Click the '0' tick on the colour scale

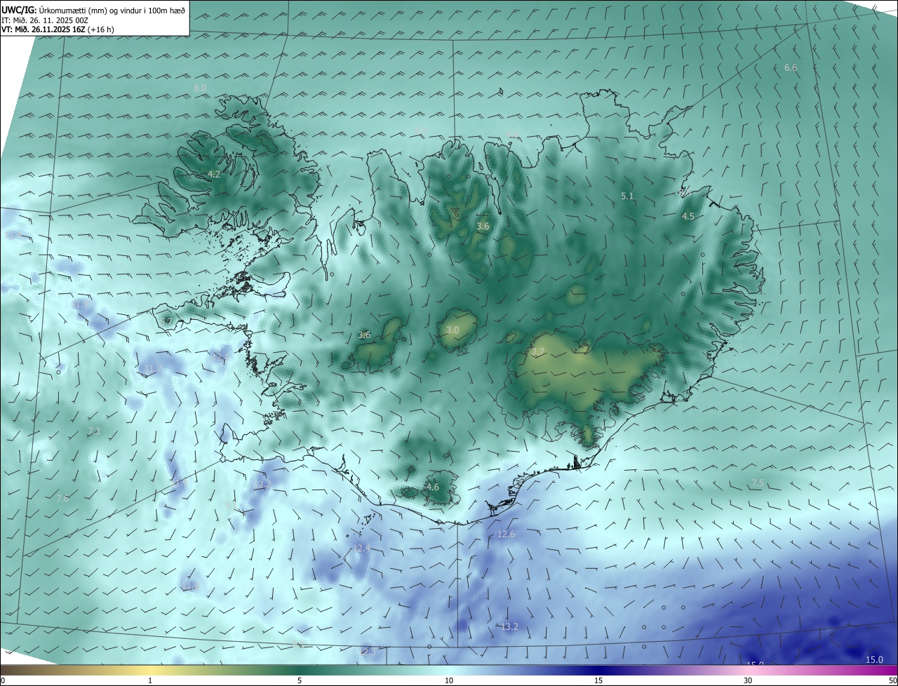click(3, 680)
